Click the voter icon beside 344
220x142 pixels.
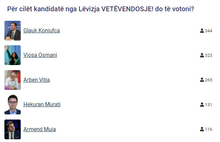(x=202, y=31)
